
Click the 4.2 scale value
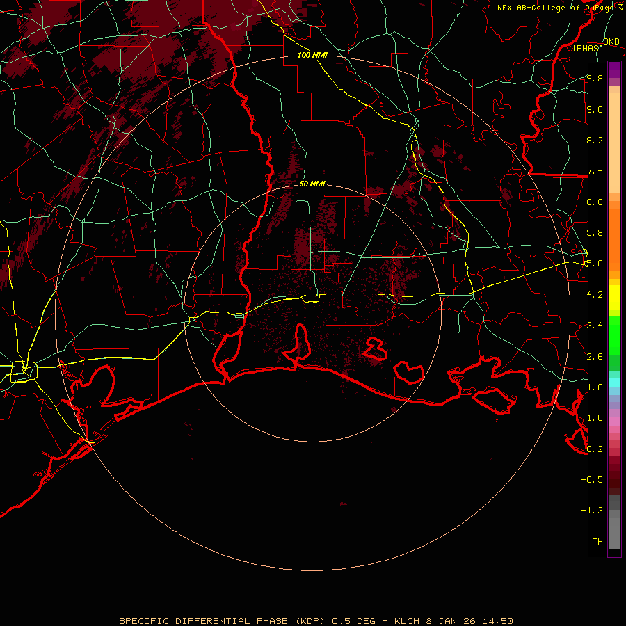point(595,295)
